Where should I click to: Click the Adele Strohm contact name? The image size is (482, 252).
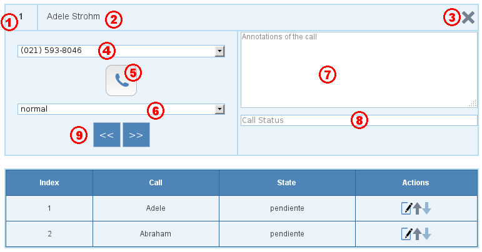point(73,17)
